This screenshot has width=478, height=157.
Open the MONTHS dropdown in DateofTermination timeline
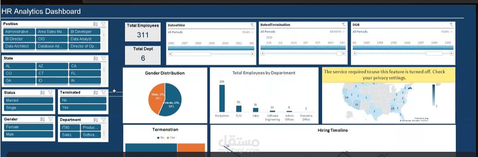point(337,32)
